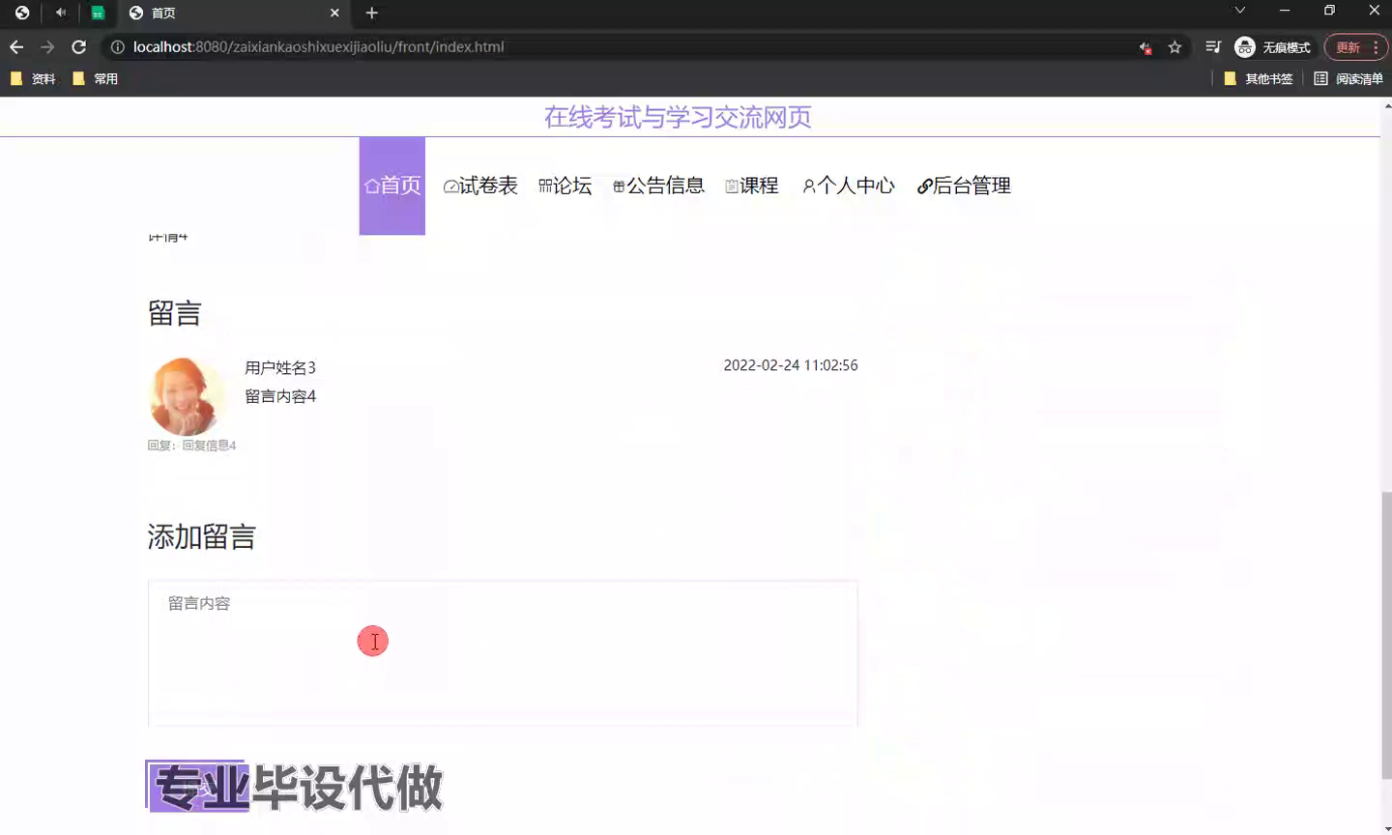Go to 个人中心 personal center
Image resolution: width=1392 pixels, height=835 pixels.
(x=849, y=186)
